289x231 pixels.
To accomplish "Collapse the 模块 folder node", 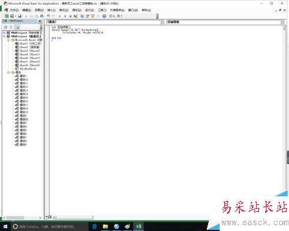I will pyautogui.click(x=9, y=72).
